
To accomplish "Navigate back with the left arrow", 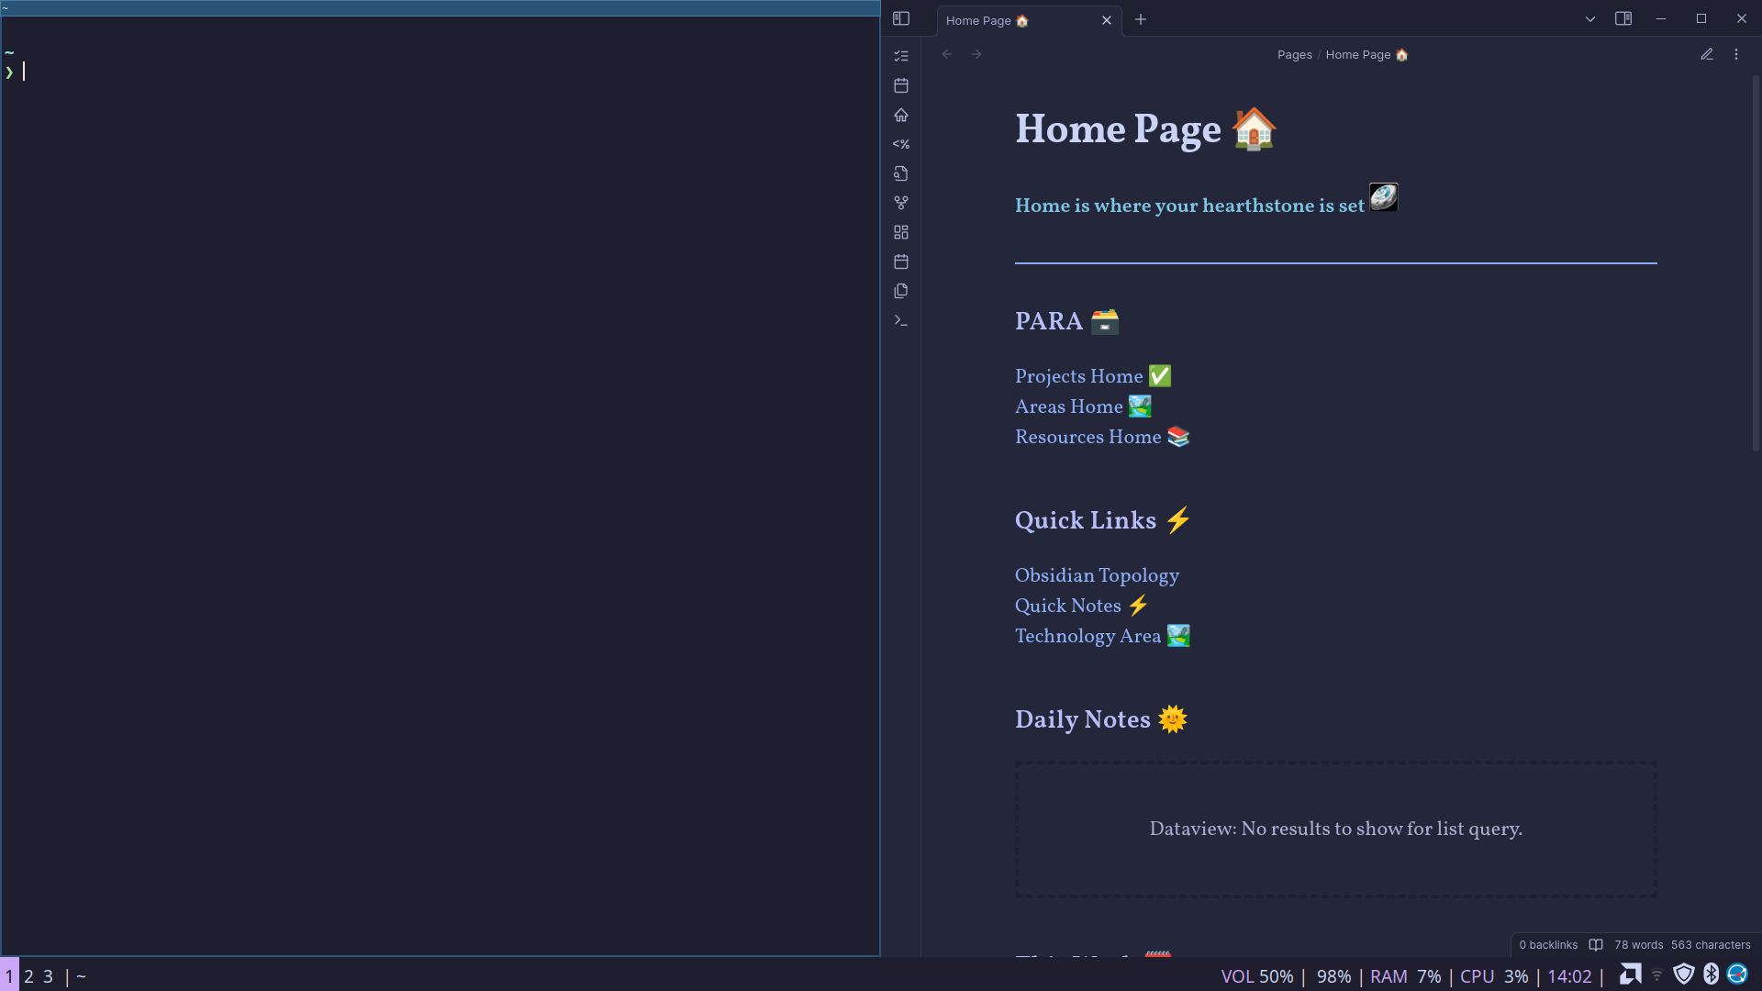I will 947,54.
